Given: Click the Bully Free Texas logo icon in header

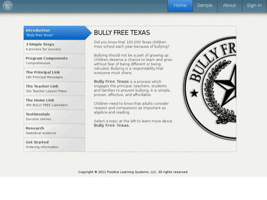Looking at the screenshot, I should 8,6.
